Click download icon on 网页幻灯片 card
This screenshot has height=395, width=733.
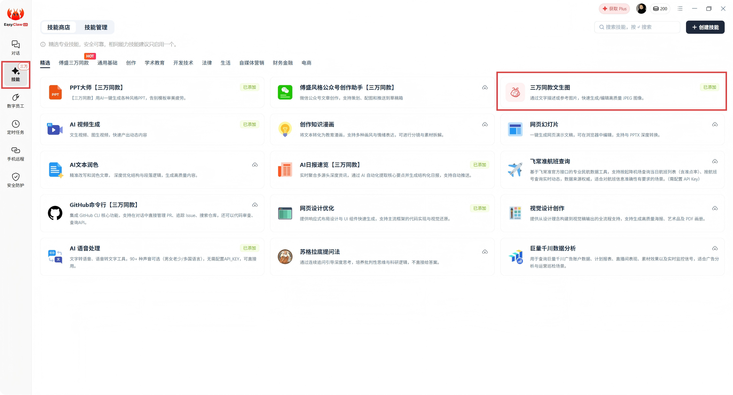[715, 125]
